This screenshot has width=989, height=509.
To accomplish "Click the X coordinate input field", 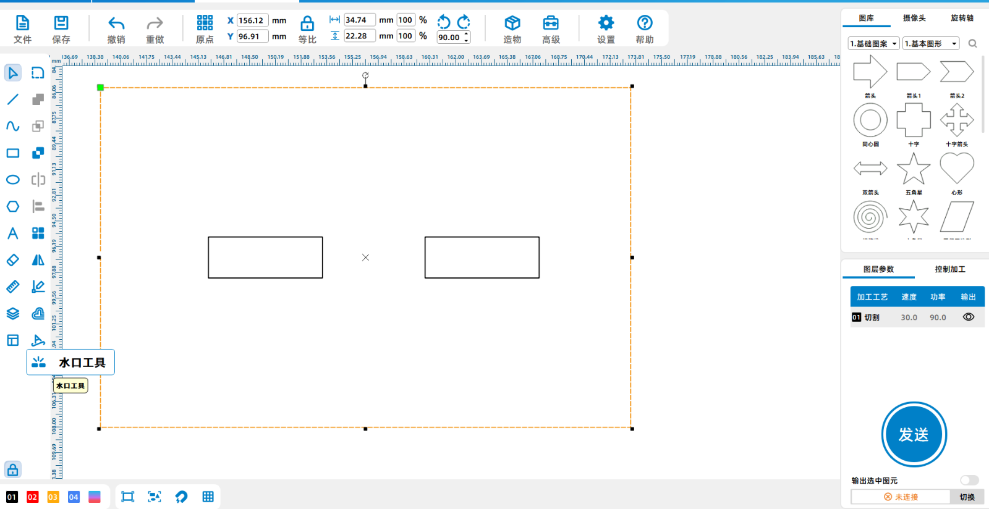I will pos(252,20).
